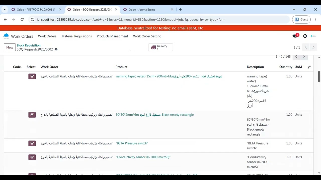Click Work Order cell in warning tape row
The height and width of the screenshot is (180, 321).
coord(76,76)
